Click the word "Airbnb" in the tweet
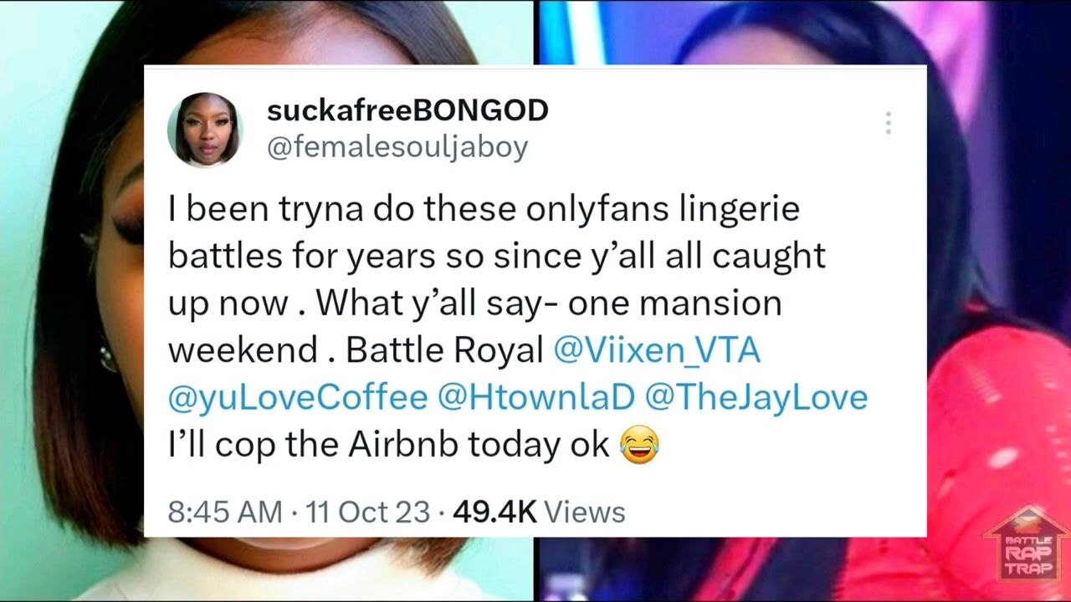 (x=403, y=445)
